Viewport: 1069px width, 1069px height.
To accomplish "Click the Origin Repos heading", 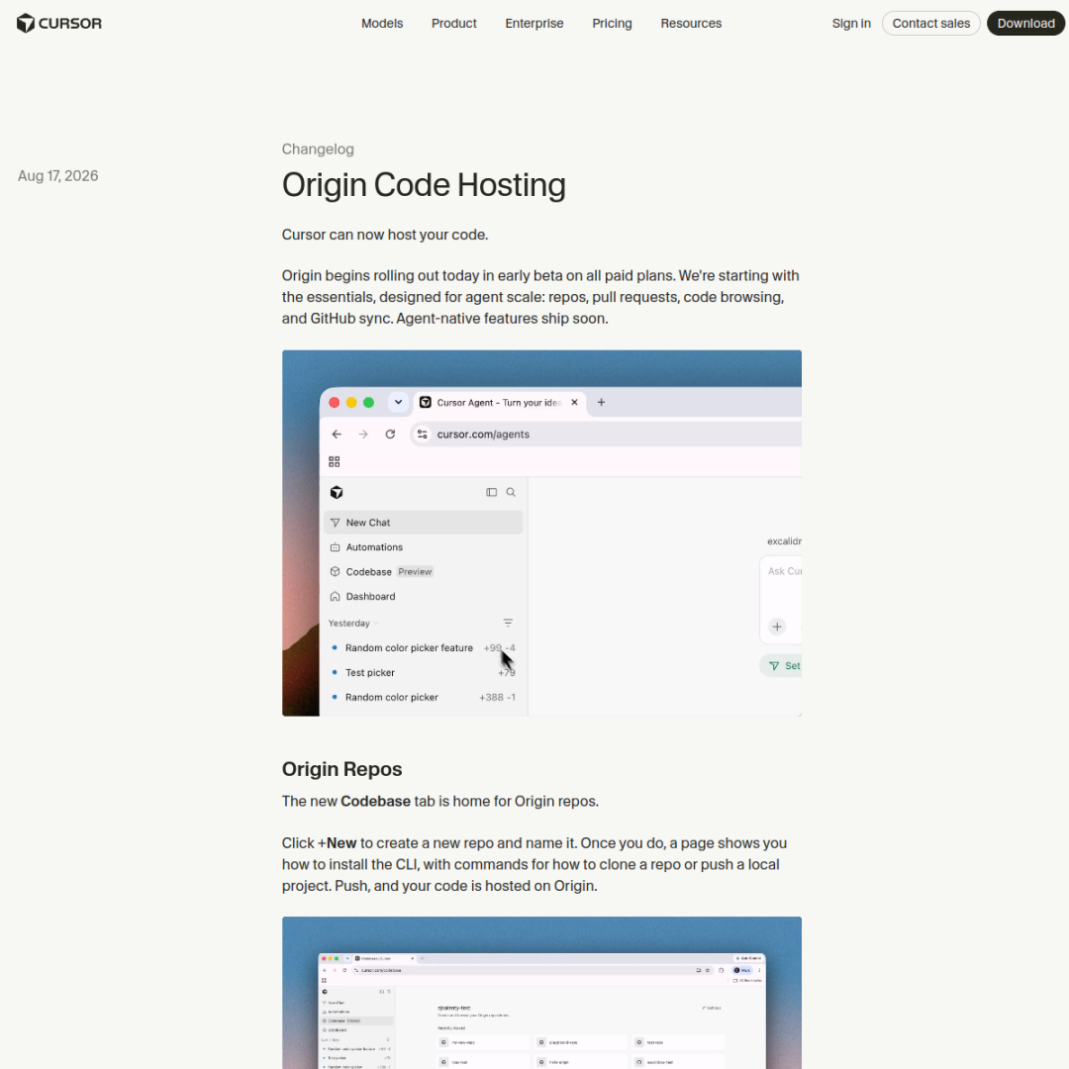I will (x=342, y=769).
